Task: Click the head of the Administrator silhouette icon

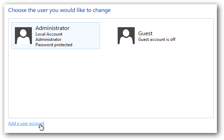Action: pos(23,33)
